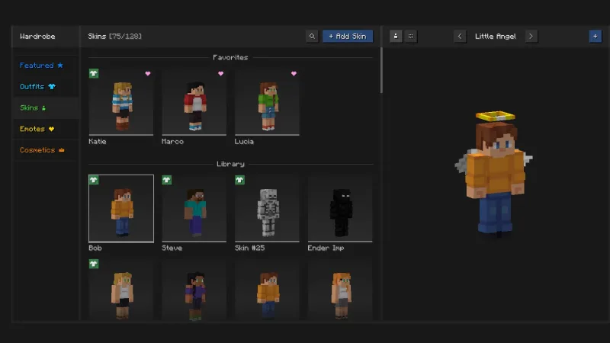This screenshot has width=610, height=343.
Task: Select purple-shirt skin below Steve
Action: point(194,290)
